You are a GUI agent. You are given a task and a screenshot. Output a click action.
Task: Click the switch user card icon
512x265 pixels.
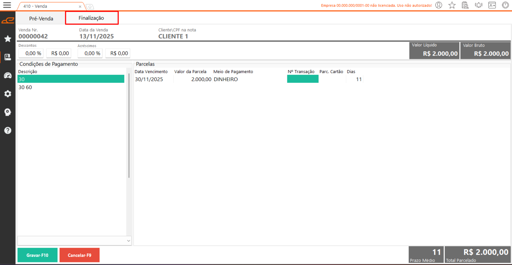[x=492, y=5]
